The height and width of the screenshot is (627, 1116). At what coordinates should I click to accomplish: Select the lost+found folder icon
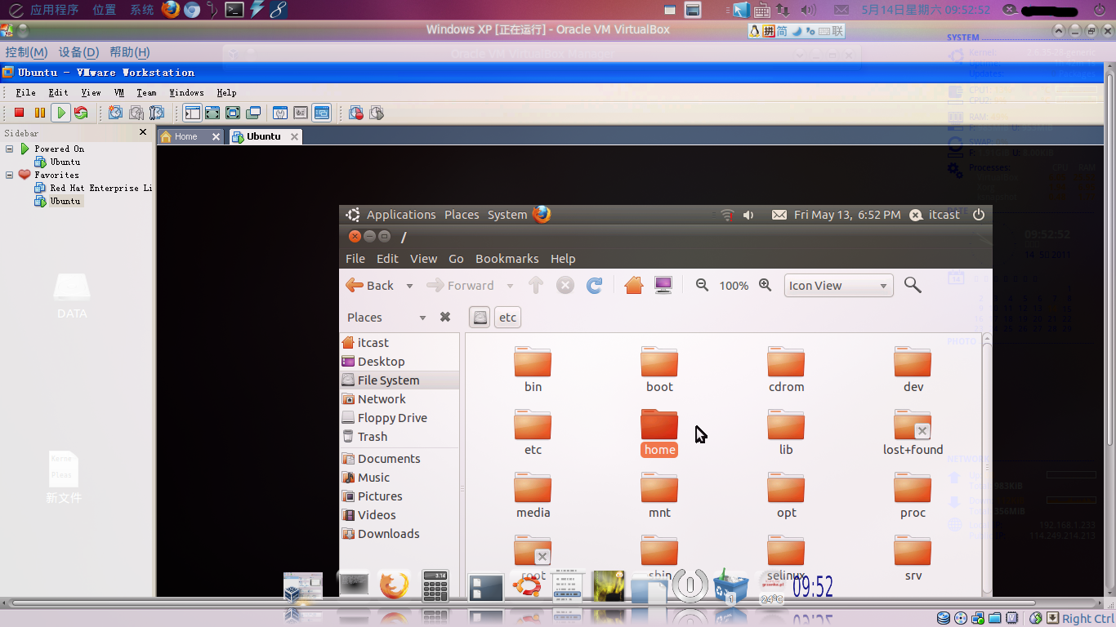[913, 434]
